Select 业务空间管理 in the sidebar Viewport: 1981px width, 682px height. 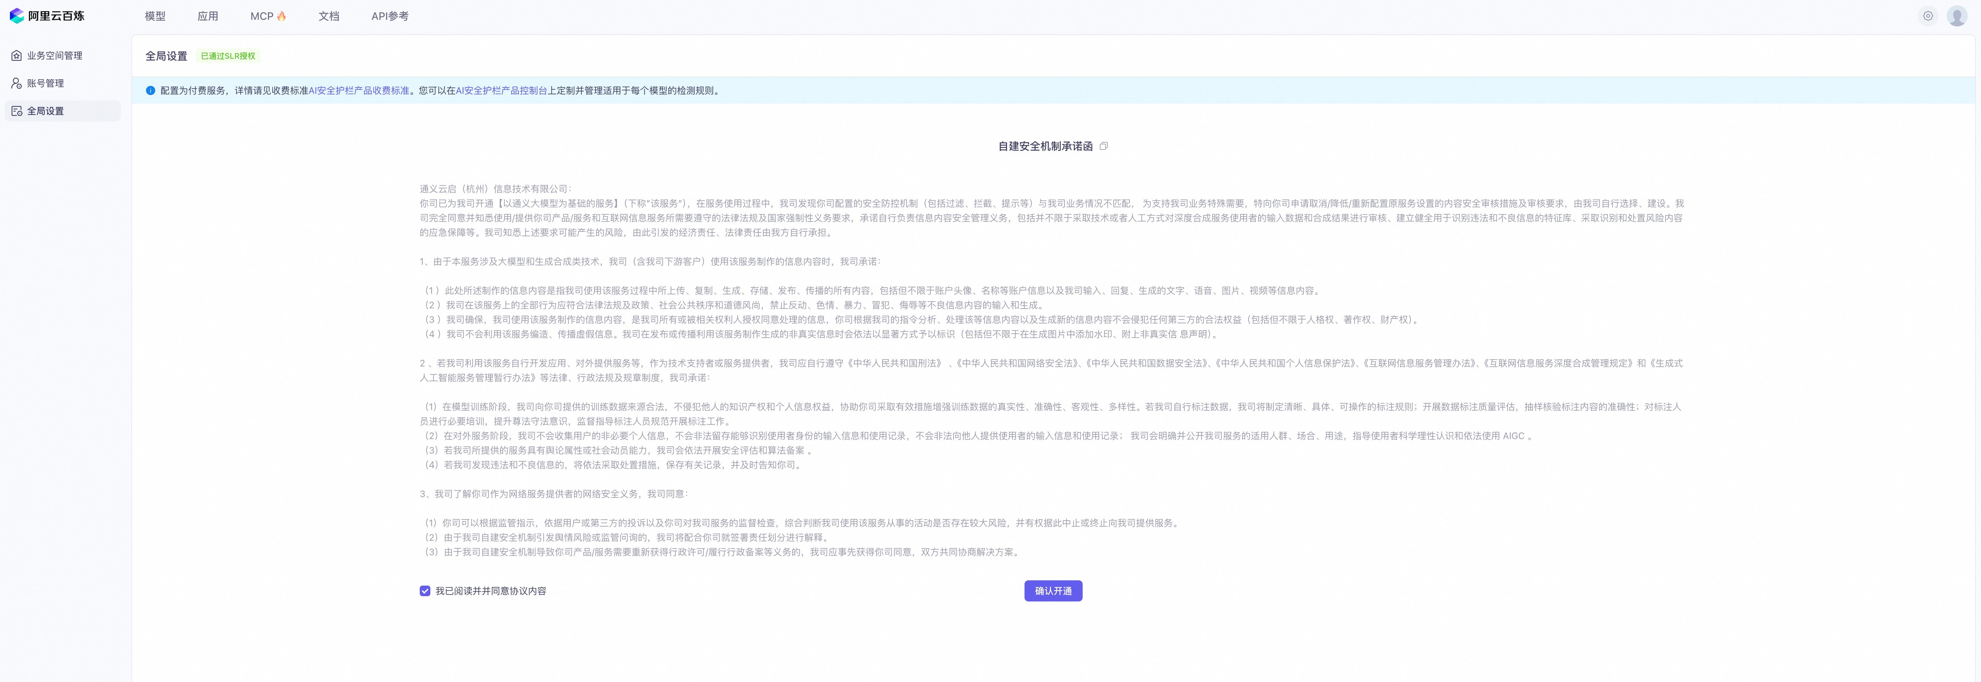pos(63,55)
